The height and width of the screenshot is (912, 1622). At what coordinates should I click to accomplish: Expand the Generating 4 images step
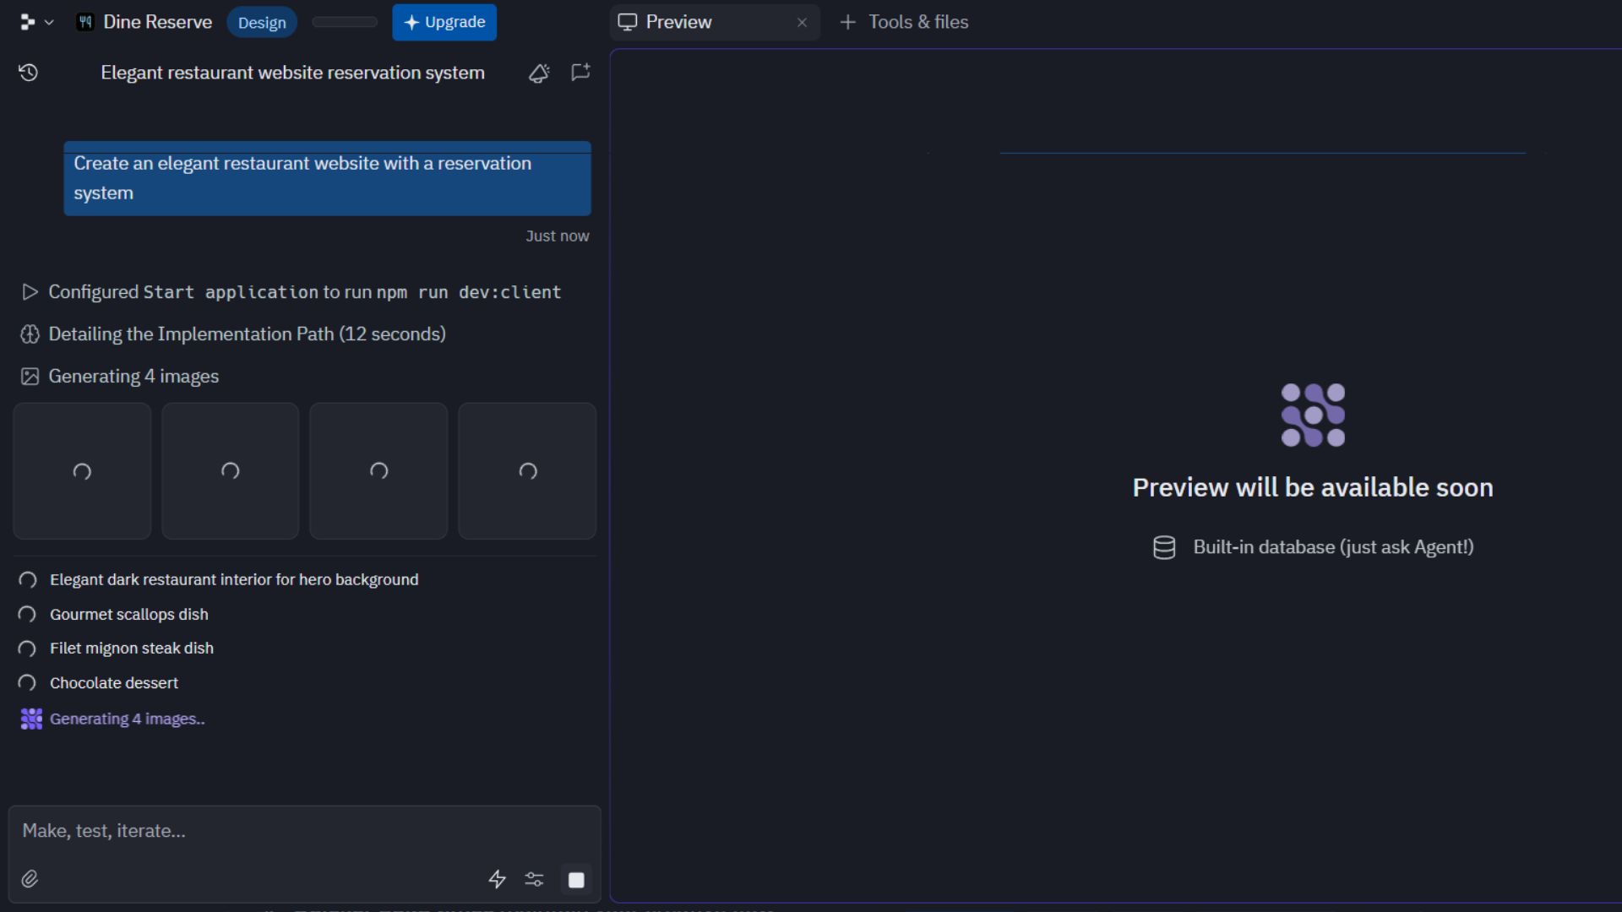[133, 377]
